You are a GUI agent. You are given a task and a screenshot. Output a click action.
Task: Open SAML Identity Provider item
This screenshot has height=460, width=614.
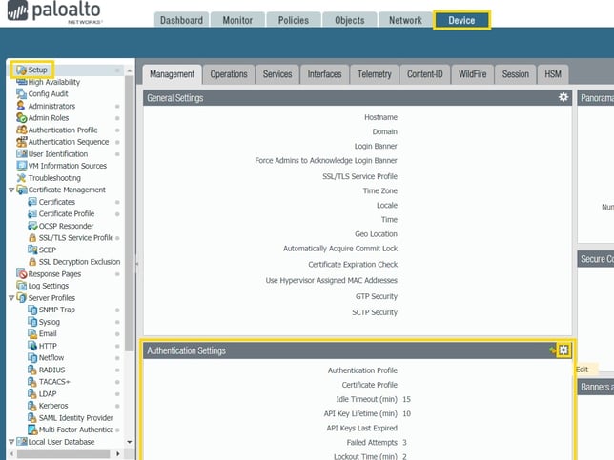(x=75, y=418)
